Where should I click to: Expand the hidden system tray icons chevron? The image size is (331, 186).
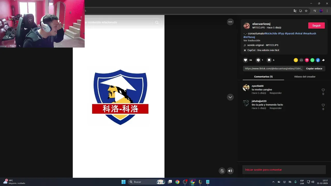[273, 182]
